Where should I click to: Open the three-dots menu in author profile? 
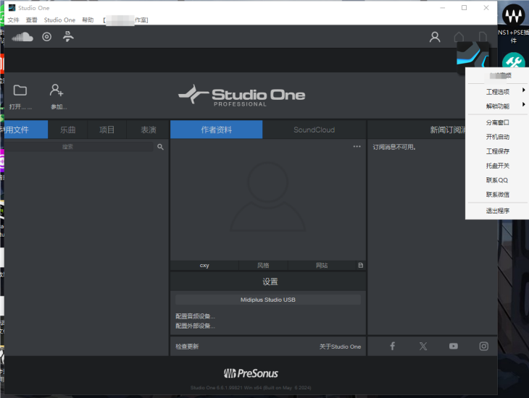coord(357,146)
